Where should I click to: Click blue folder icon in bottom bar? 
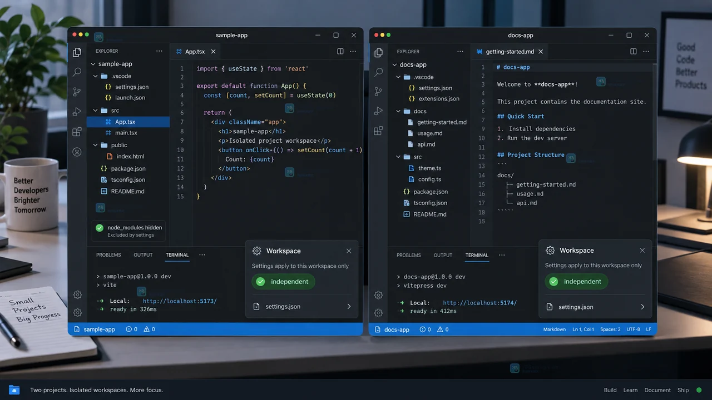tap(14, 390)
